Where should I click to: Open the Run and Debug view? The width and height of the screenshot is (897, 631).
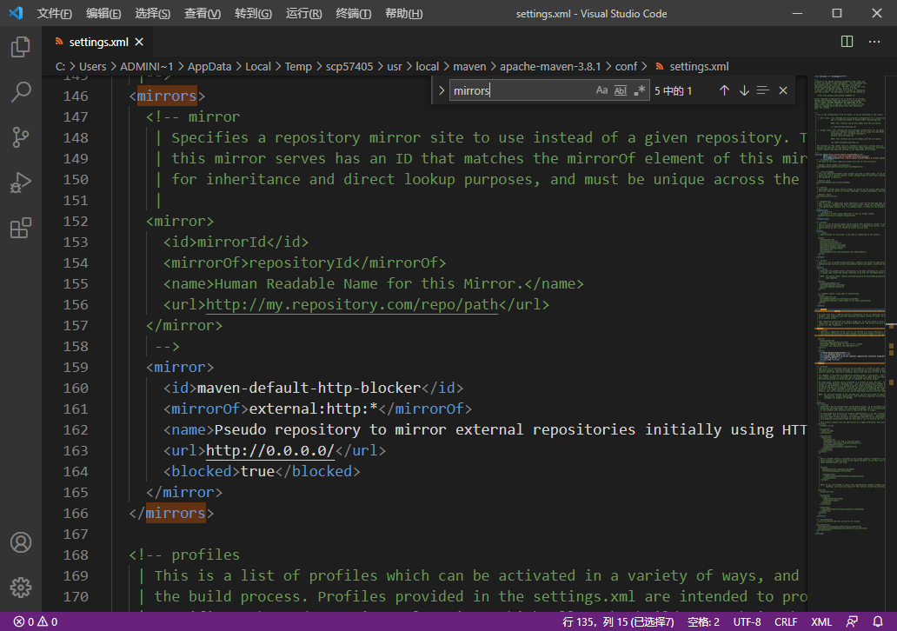(21, 183)
